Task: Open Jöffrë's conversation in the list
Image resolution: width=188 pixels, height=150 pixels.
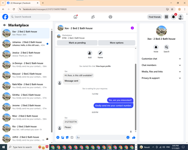Action: pos(26,139)
